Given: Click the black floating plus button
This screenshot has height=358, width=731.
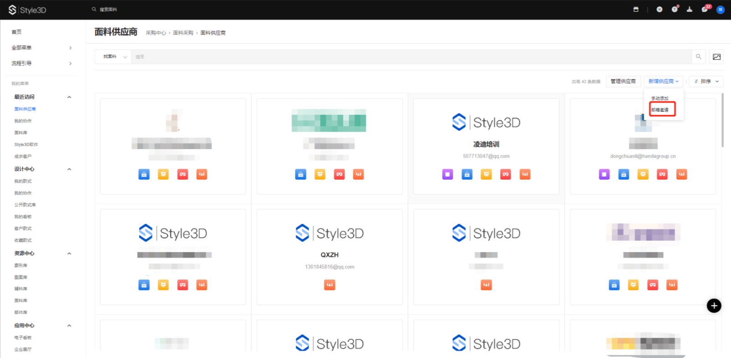Looking at the screenshot, I should (714, 306).
